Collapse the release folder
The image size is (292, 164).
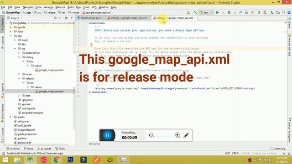pos(19,78)
